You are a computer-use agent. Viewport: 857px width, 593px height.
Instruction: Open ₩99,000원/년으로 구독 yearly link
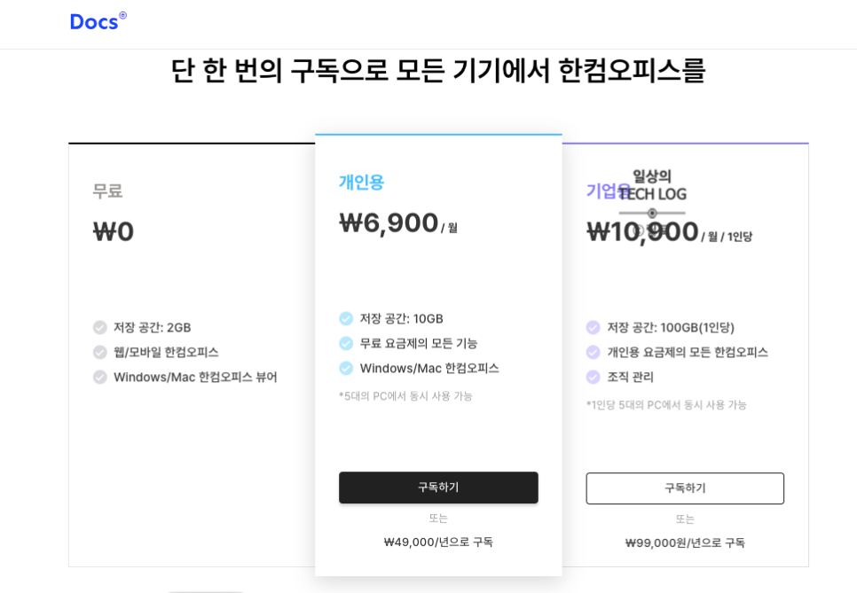pos(685,542)
